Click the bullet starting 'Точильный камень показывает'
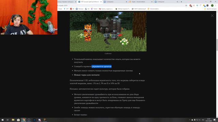 pos(107,61)
